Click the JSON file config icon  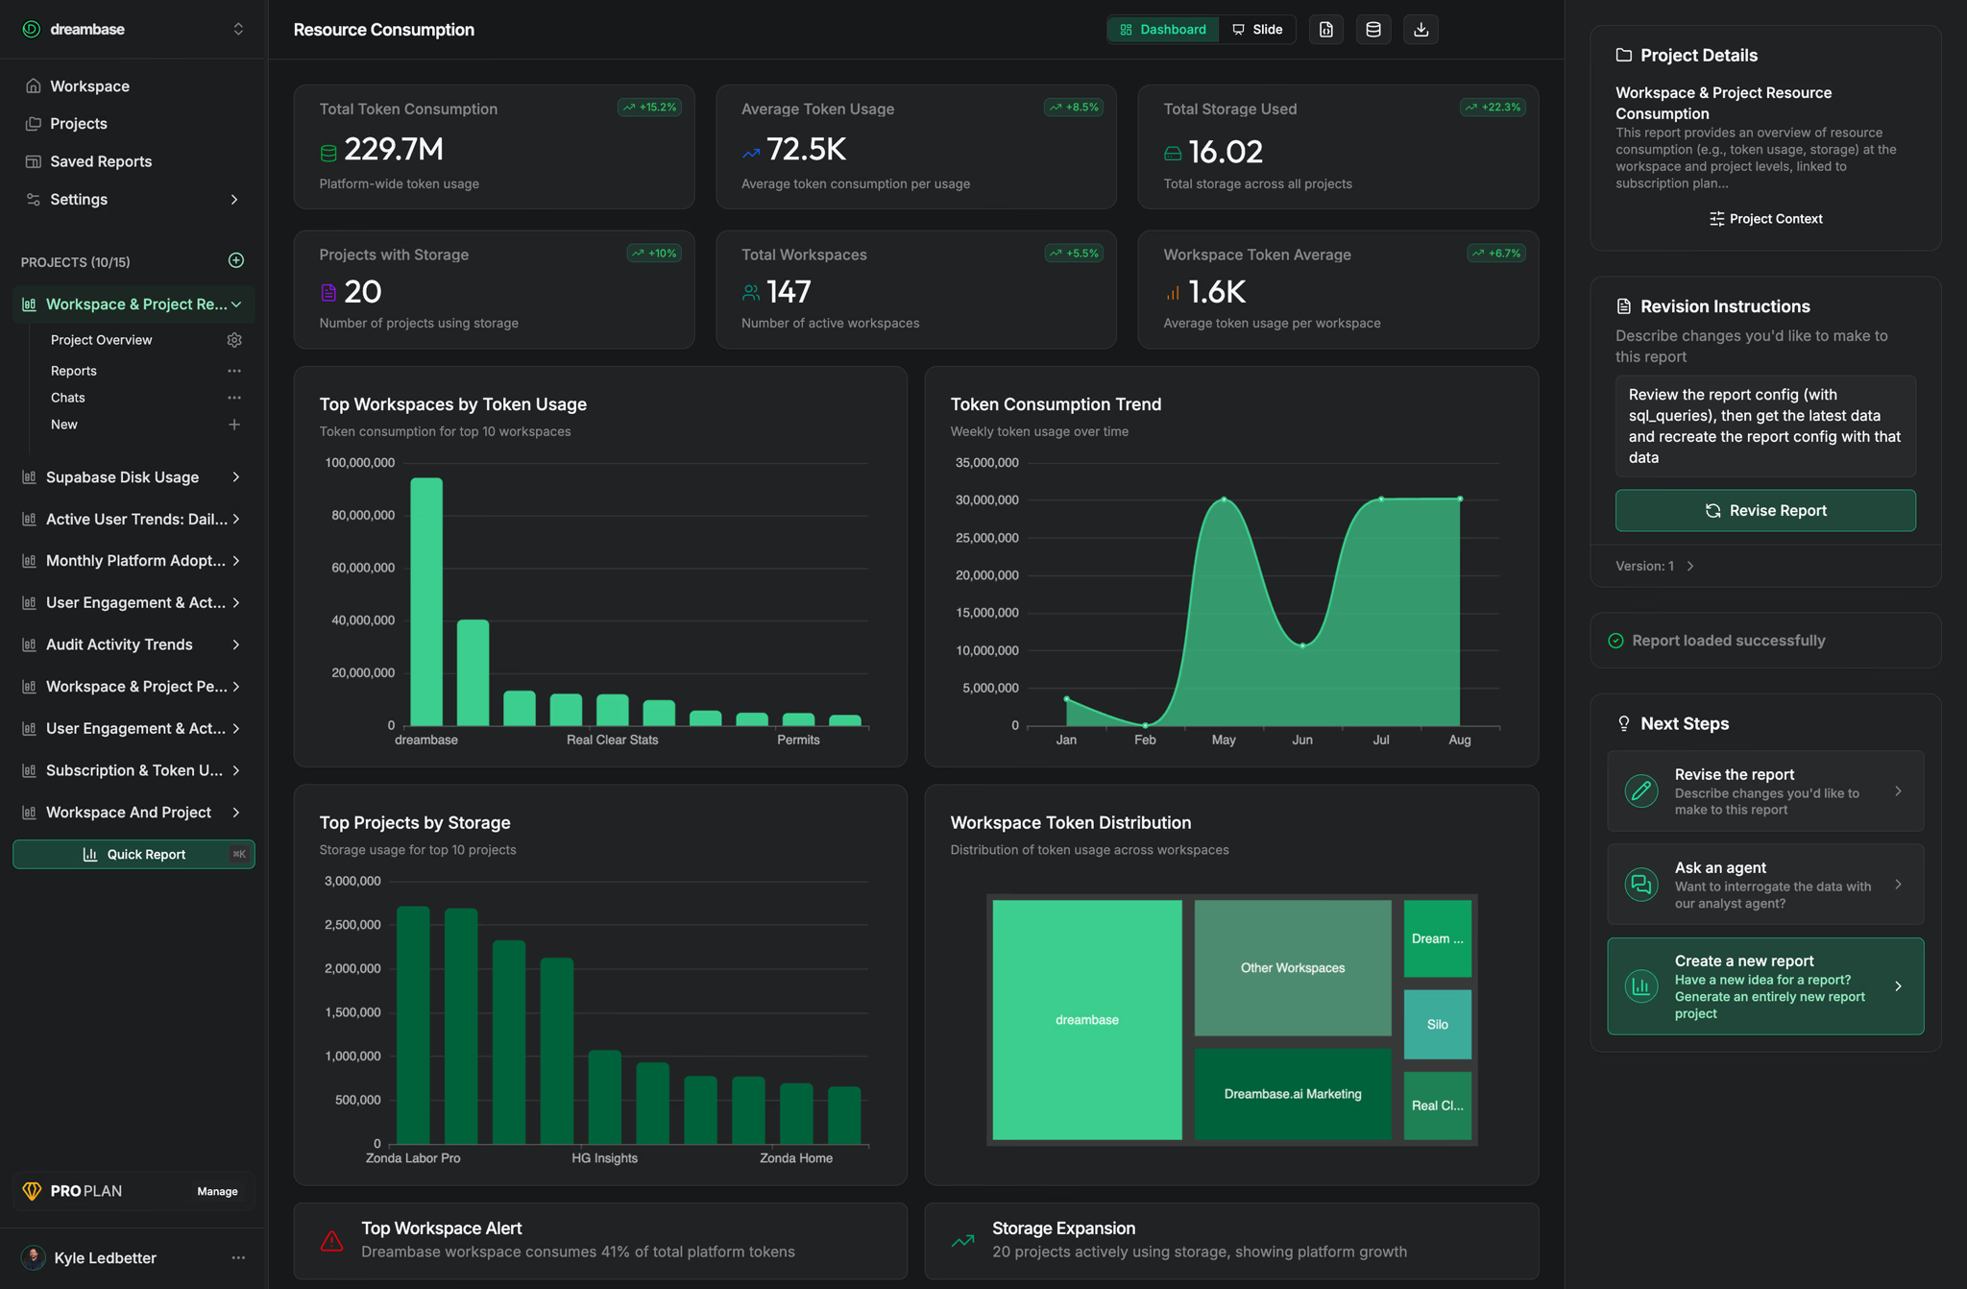pos(1325,30)
